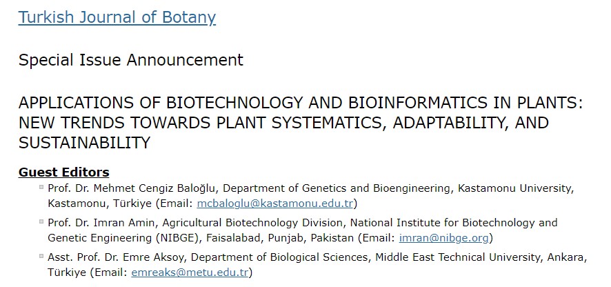The width and height of the screenshot is (611, 287).
Task: Click the emreaks@metu.edu.tr email link
Action: coord(190,273)
